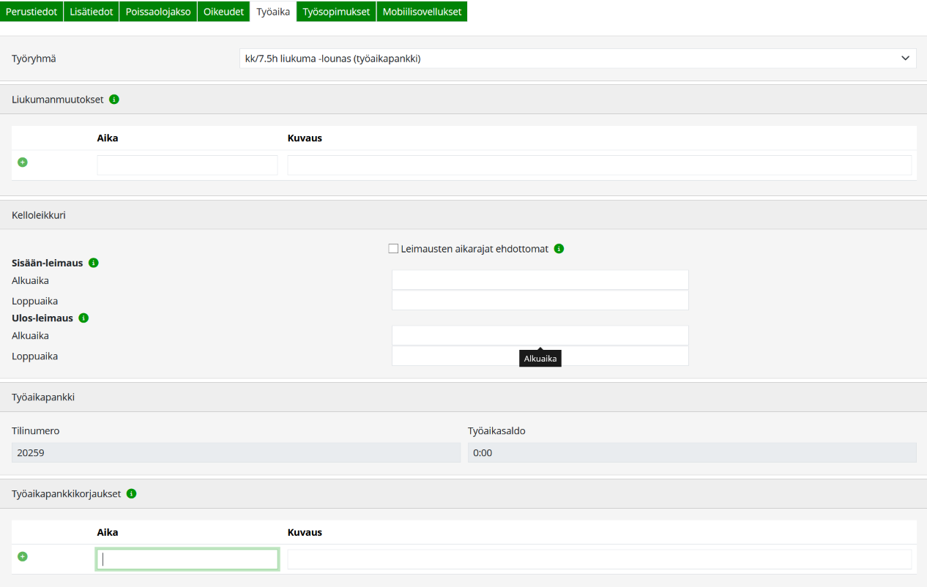927x587 pixels.
Task: Select the Työaika tab
Action: click(x=273, y=12)
